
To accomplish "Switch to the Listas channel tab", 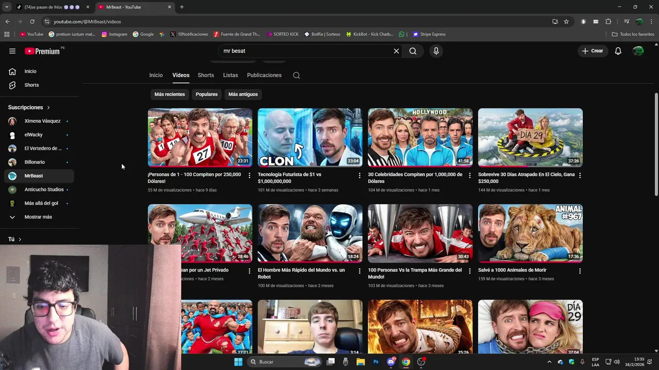I will click(230, 75).
